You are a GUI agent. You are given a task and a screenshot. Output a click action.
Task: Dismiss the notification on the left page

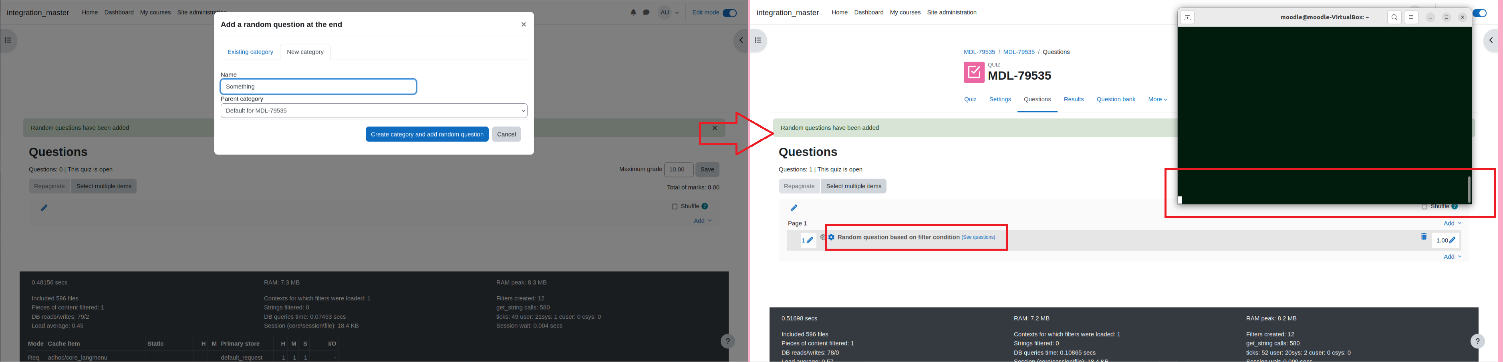(x=715, y=128)
